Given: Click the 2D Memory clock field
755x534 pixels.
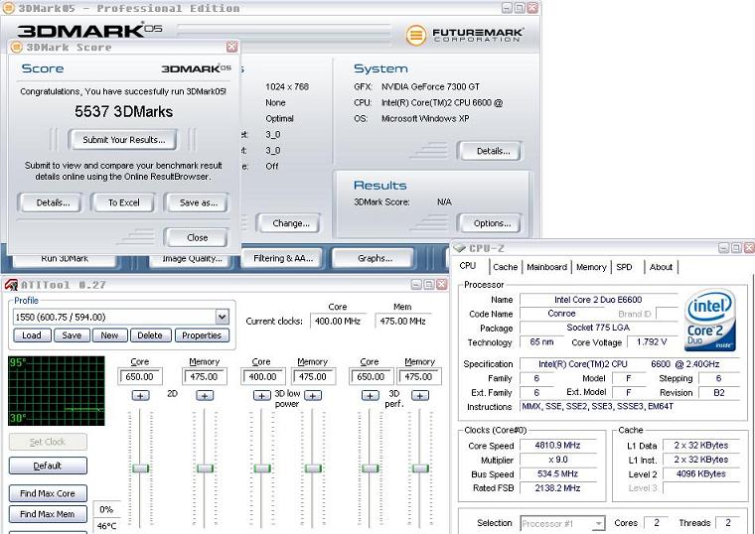Looking at the screenshot, I should coord(205,376).
